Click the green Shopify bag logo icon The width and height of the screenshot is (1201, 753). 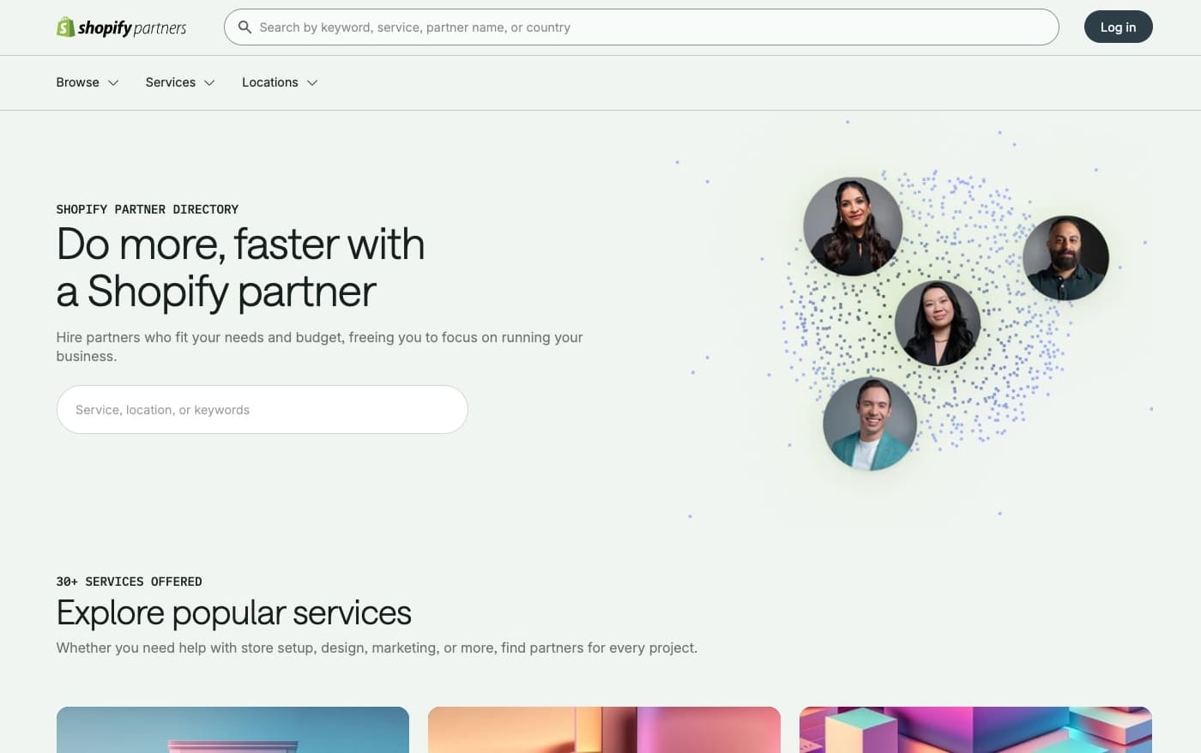(65, 27)
